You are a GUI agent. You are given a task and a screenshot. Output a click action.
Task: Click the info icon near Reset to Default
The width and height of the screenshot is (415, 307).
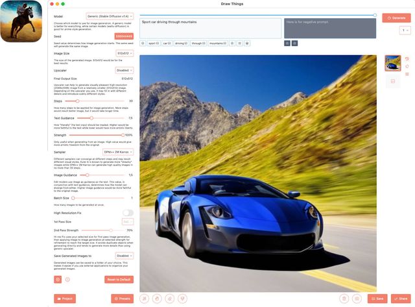pyautogui.click(x=67, y=279)
